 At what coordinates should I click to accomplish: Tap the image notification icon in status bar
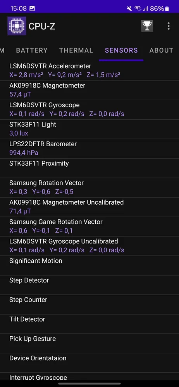coord(32,9)
